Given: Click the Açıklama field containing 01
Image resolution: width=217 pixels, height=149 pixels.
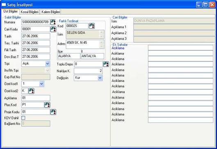Looking at the screenshot, I should [36, 98].
